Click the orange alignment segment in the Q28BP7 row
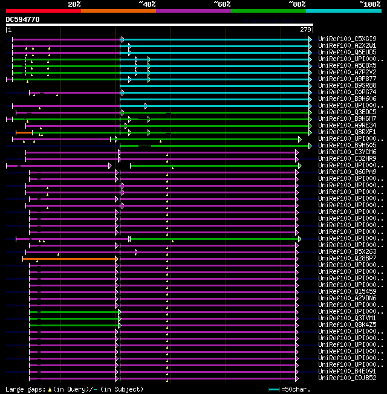 tap(70, 259)
